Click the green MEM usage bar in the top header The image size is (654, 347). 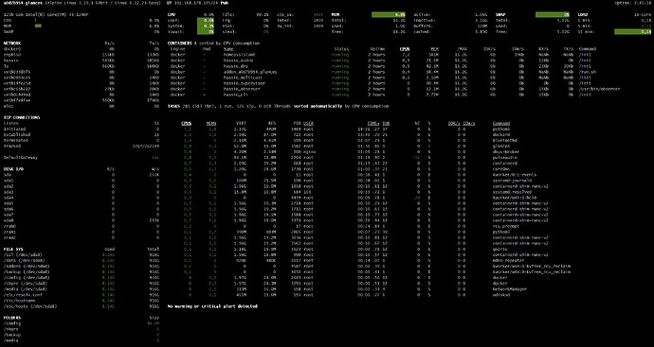(389, 14)
